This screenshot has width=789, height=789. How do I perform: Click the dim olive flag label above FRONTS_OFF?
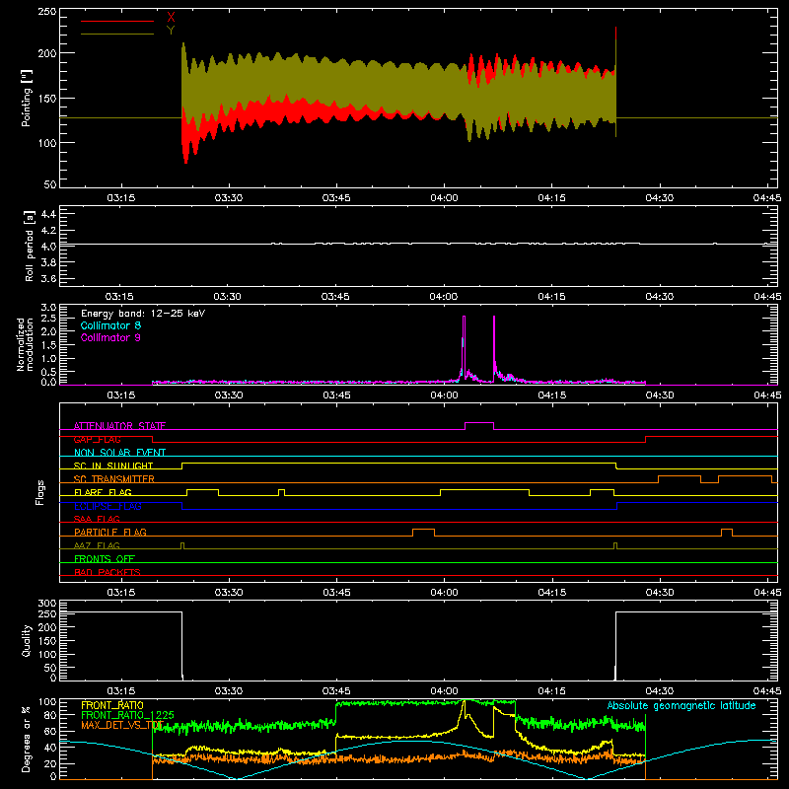(97, 545)
